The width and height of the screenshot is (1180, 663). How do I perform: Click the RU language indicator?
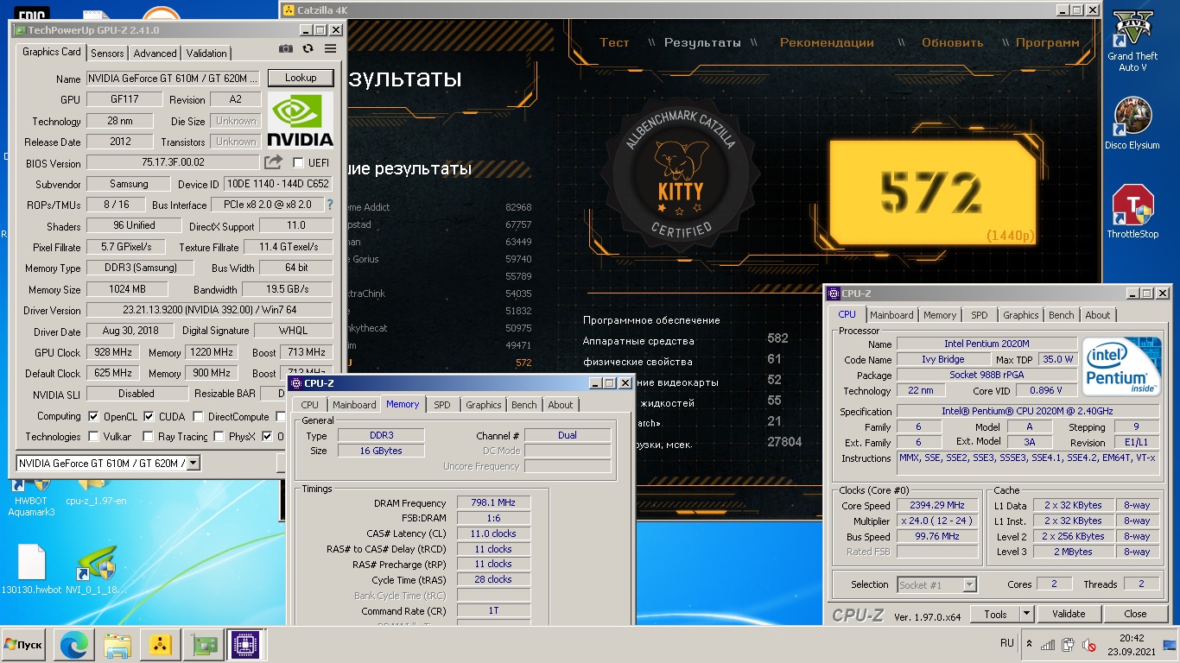1006,643
